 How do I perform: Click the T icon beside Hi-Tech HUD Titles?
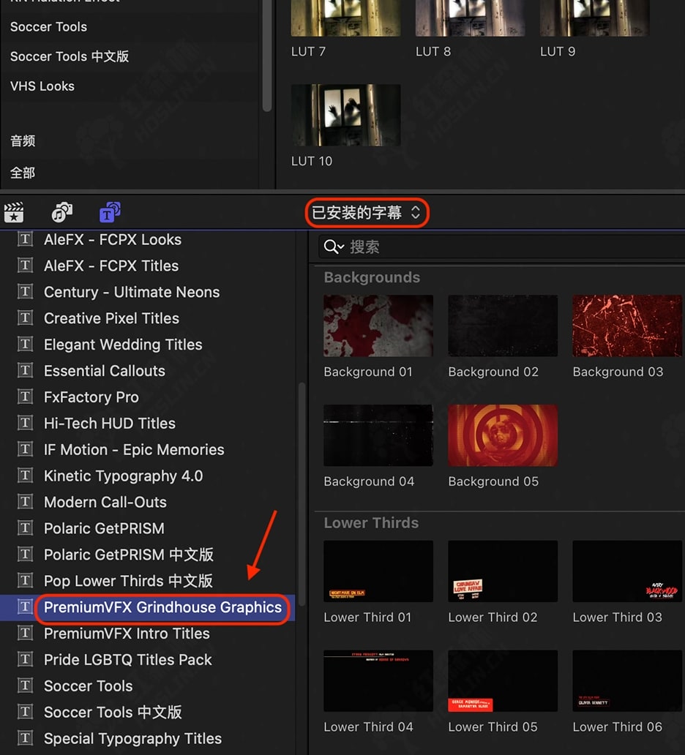[x=25, y=423]
